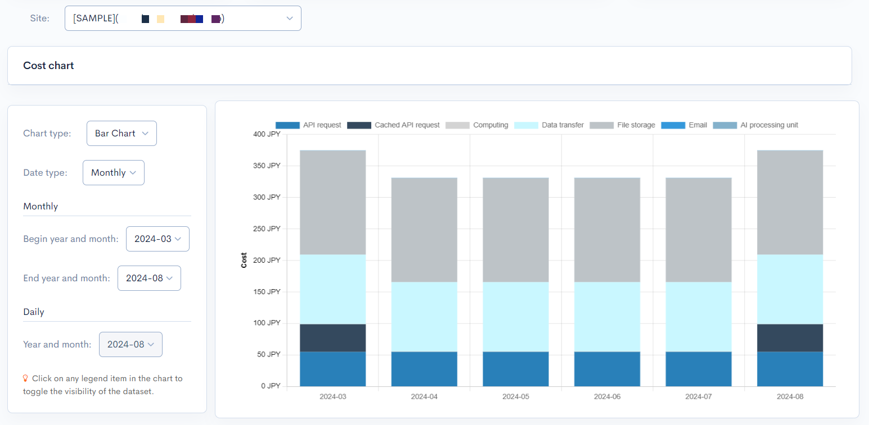Click the 2024-06 File storage bar segment
The width and height of the screenshot is (869, 425).
pos(607,230)
